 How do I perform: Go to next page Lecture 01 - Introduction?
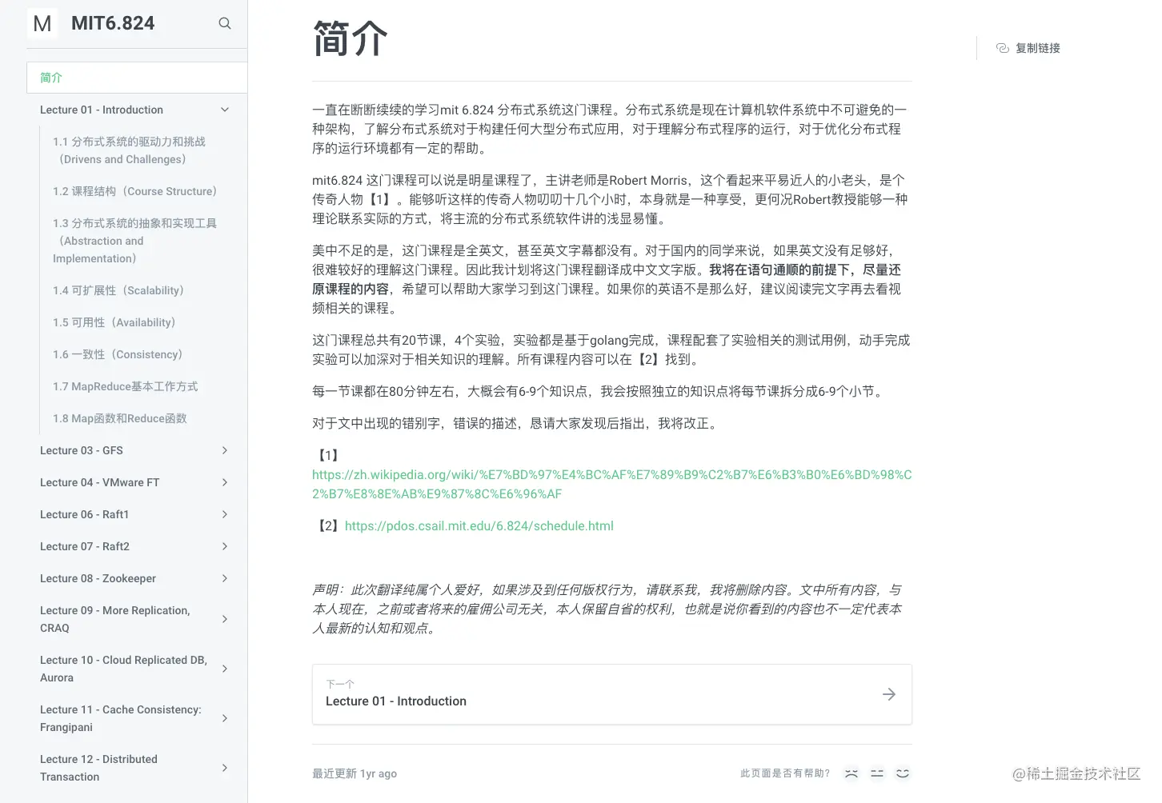[x=612, y=694]
